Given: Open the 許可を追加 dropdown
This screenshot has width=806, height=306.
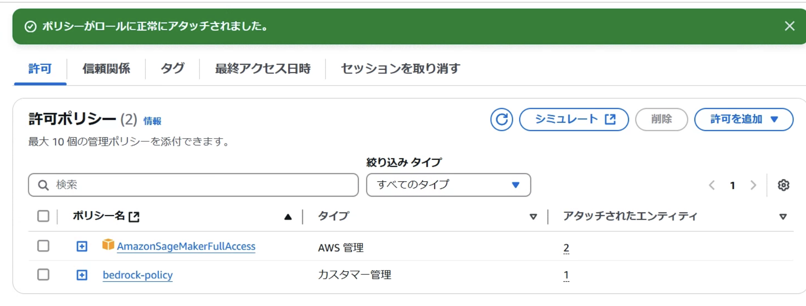Looking at the screenshot, I should point(743,119).
